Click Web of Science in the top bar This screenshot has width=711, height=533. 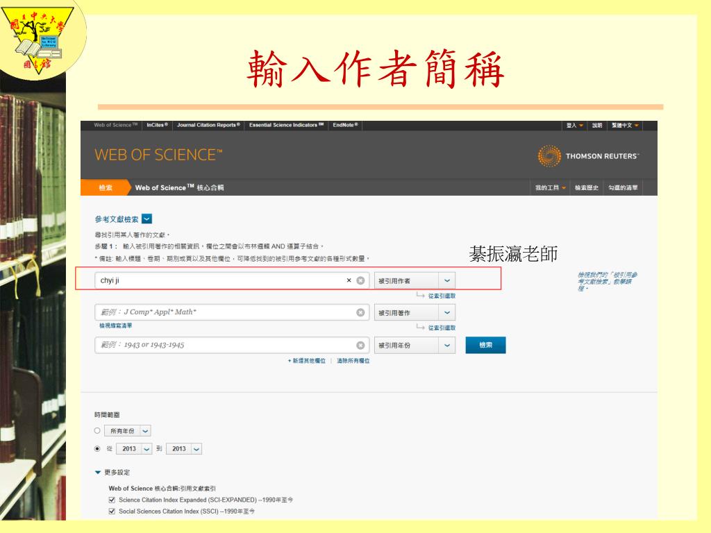pyautogui.click(x=115, y=125)
